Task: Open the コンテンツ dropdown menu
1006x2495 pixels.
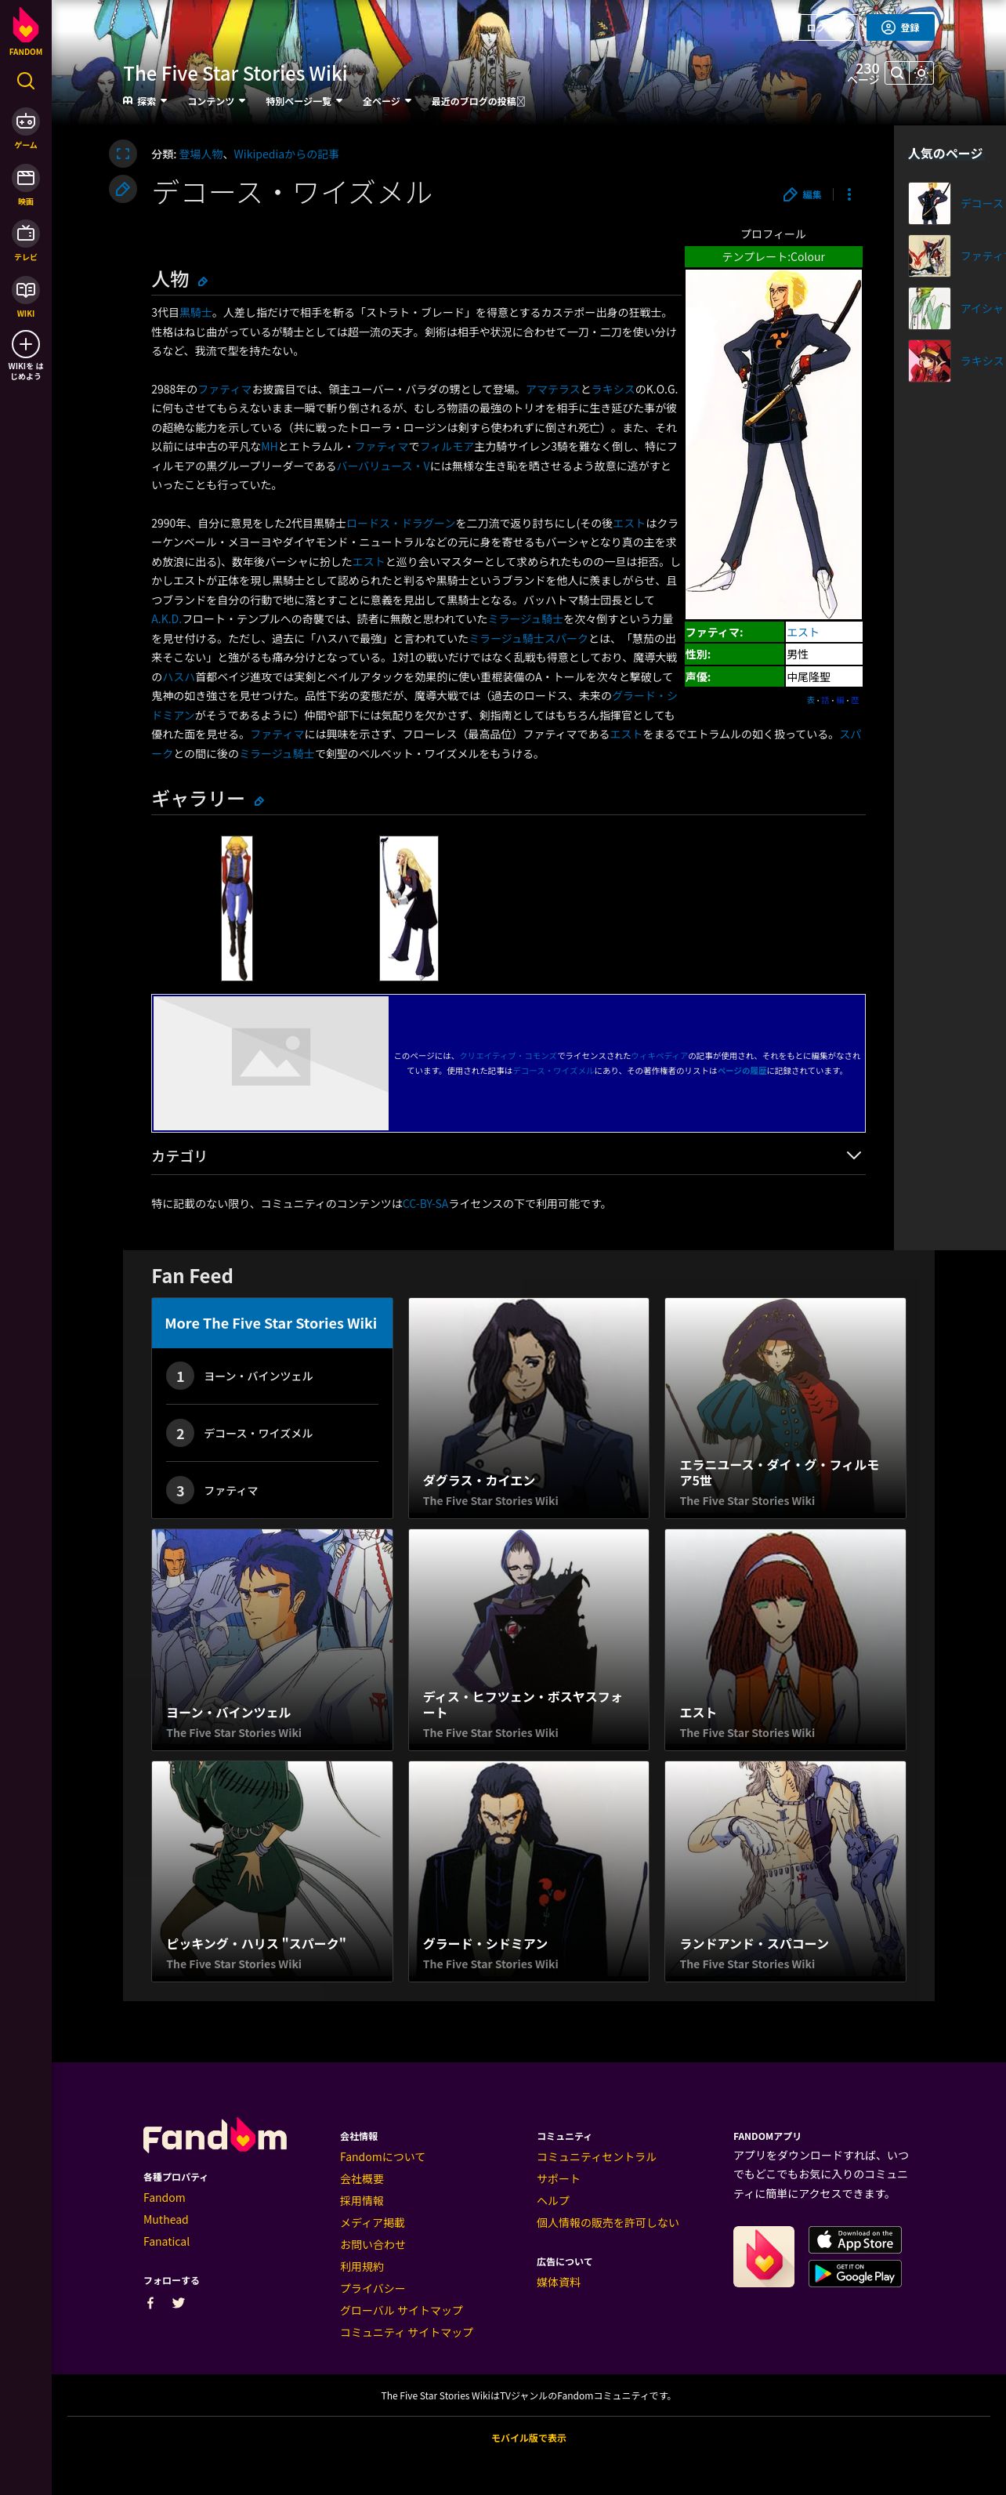Action: (216, 101)
